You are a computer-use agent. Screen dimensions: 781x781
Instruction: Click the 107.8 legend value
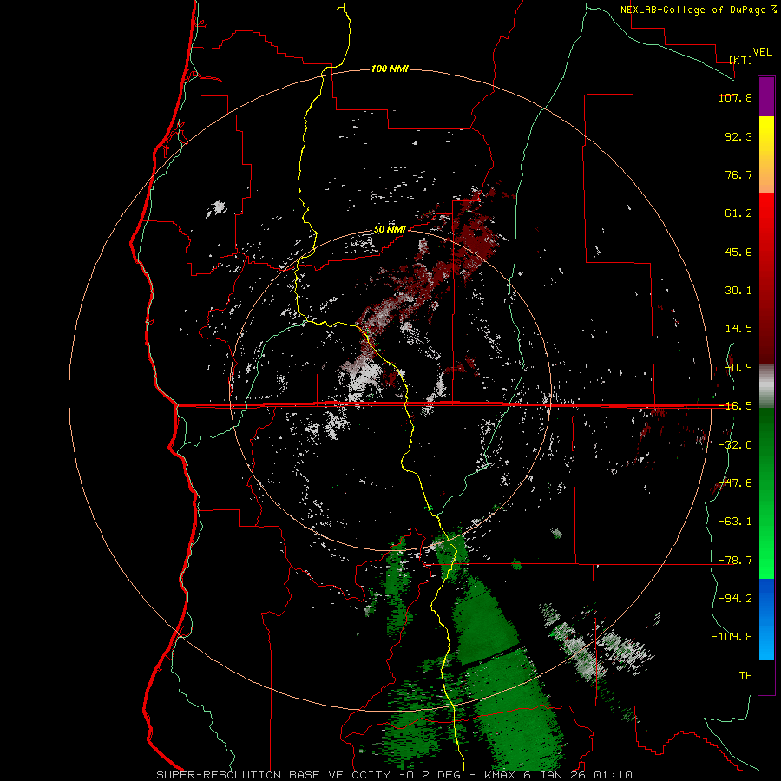(735, 97)
